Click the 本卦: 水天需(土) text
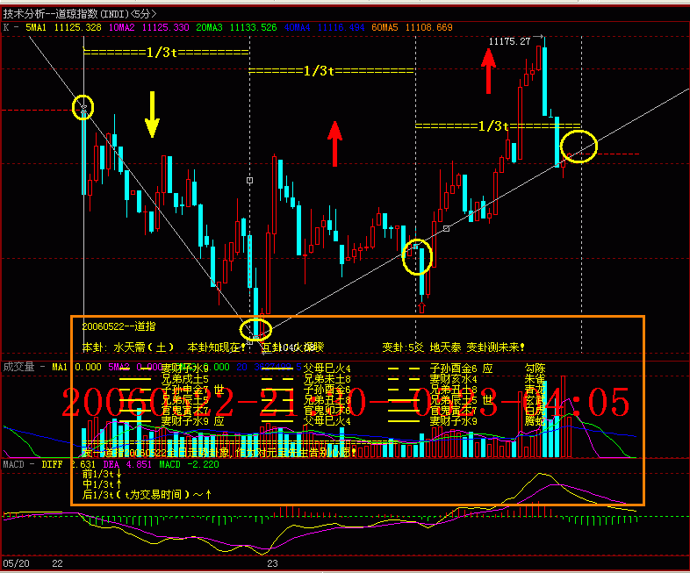Image resolution: width=690 pixels, height=573 pixels. point(128,347)
